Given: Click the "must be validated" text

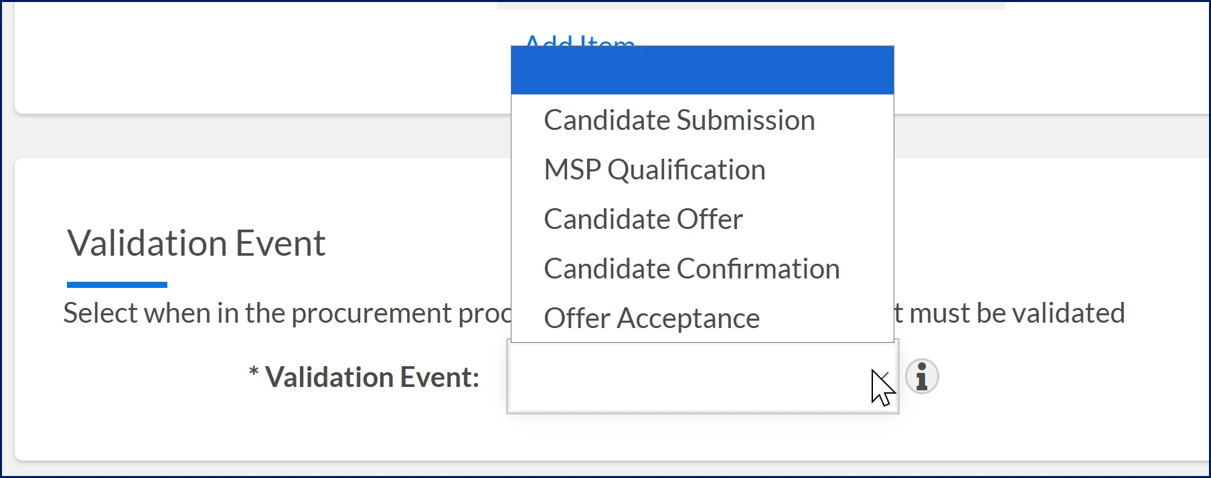Looking at the screenshot, I should 1017,313.
